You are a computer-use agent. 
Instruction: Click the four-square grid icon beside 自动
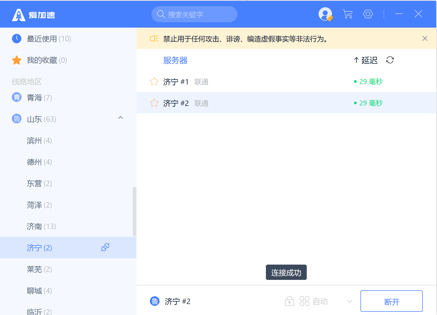[304, 301]
